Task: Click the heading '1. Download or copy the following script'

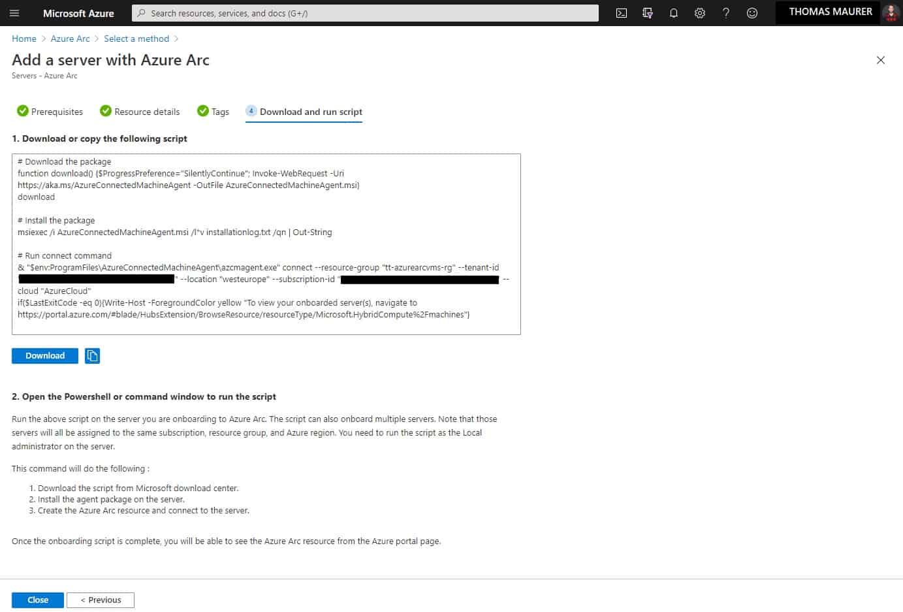Action: click(x=99, y=138)
